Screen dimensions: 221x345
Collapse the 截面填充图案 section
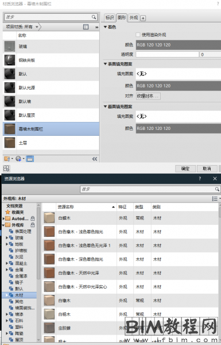click(x=105, y=106)
